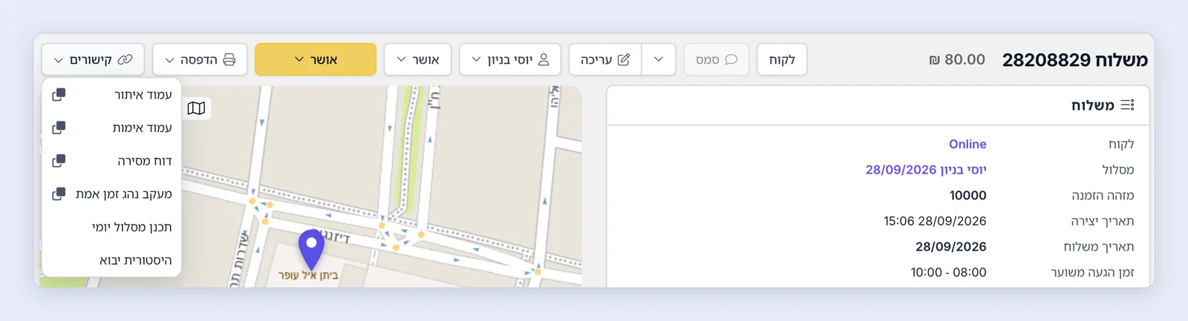Viewport: 1188px width, 321px height.
Task: Copy link for עמוד אימות
Action: tap(59, 128)
